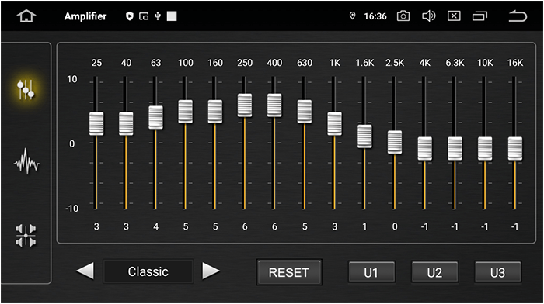This screenshot has height=304, width=544.
Task: Click the 10 scale label
Action: [x=71, y=79]
